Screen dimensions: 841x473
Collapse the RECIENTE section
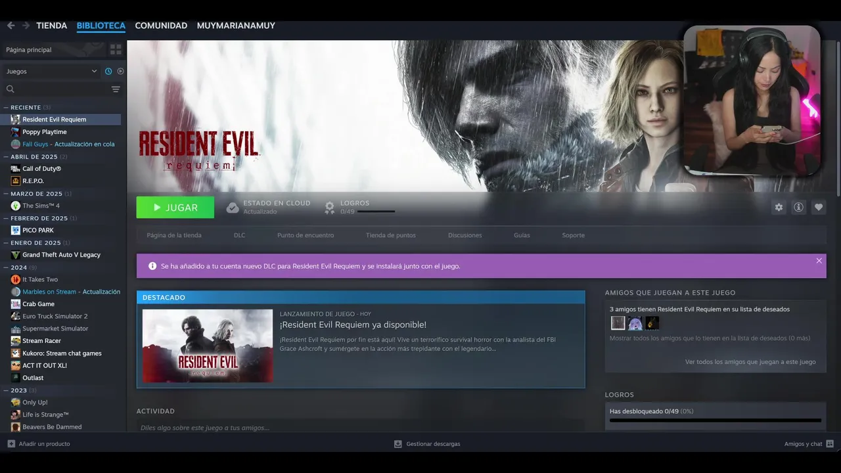click(6, 107)
